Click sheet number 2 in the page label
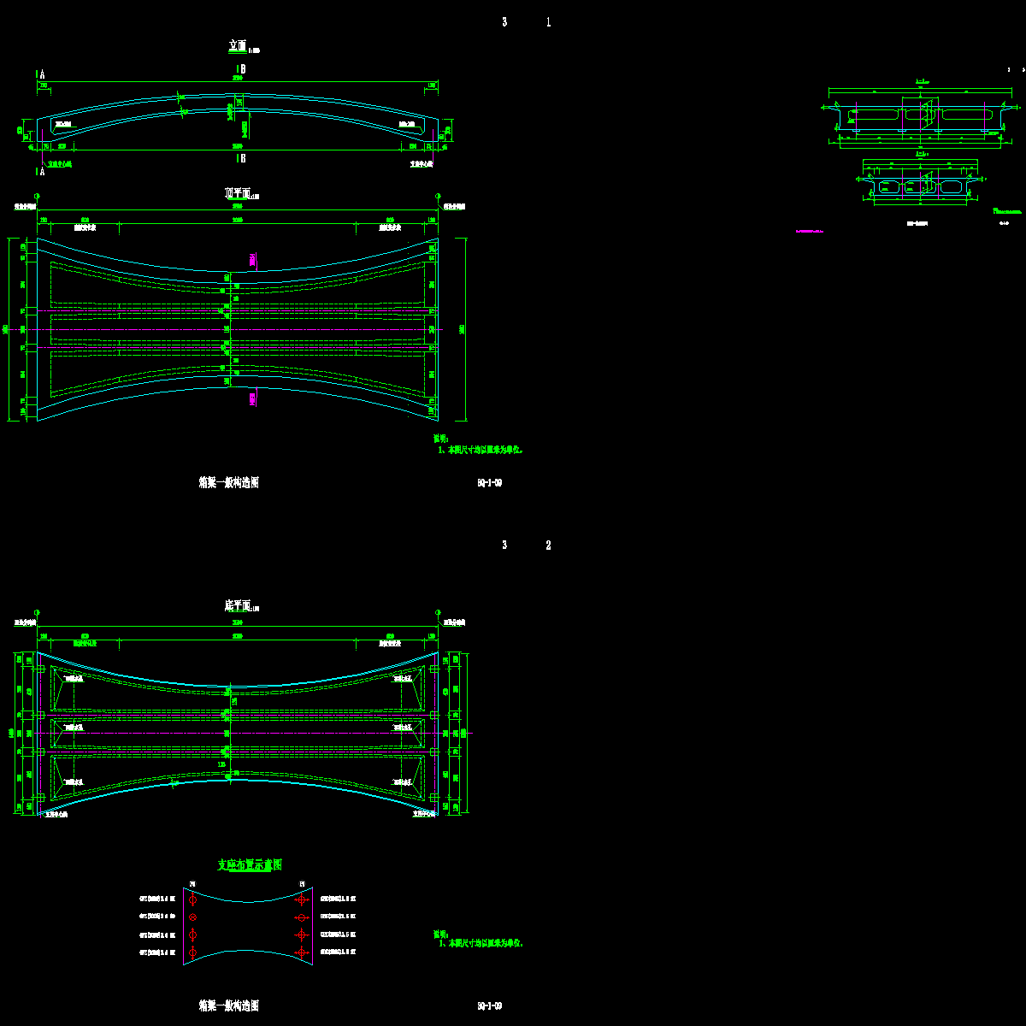Image resolution: width=1026 pixels, height=1026 pixels. 548,545
